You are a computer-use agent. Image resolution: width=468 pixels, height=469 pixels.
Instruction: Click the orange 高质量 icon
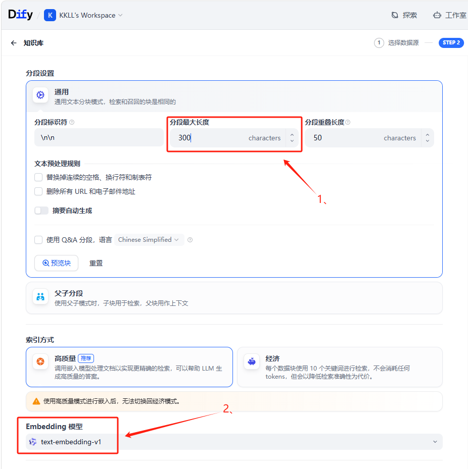point(40,361)
